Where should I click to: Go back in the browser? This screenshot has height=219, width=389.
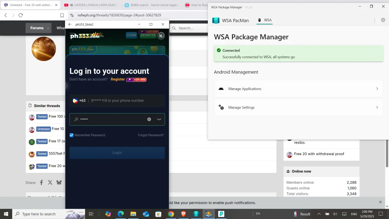pos(5,15)
